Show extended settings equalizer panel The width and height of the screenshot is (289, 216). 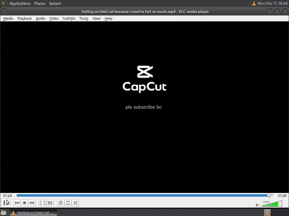click(x=50, y=203)
